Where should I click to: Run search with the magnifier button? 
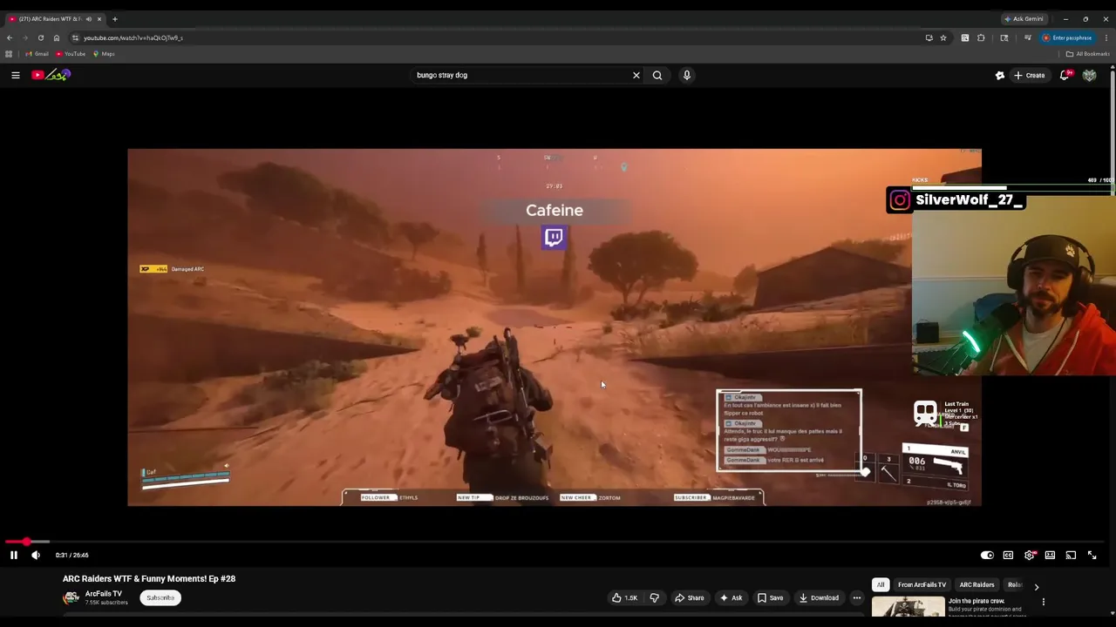click(x=657, y=75)
